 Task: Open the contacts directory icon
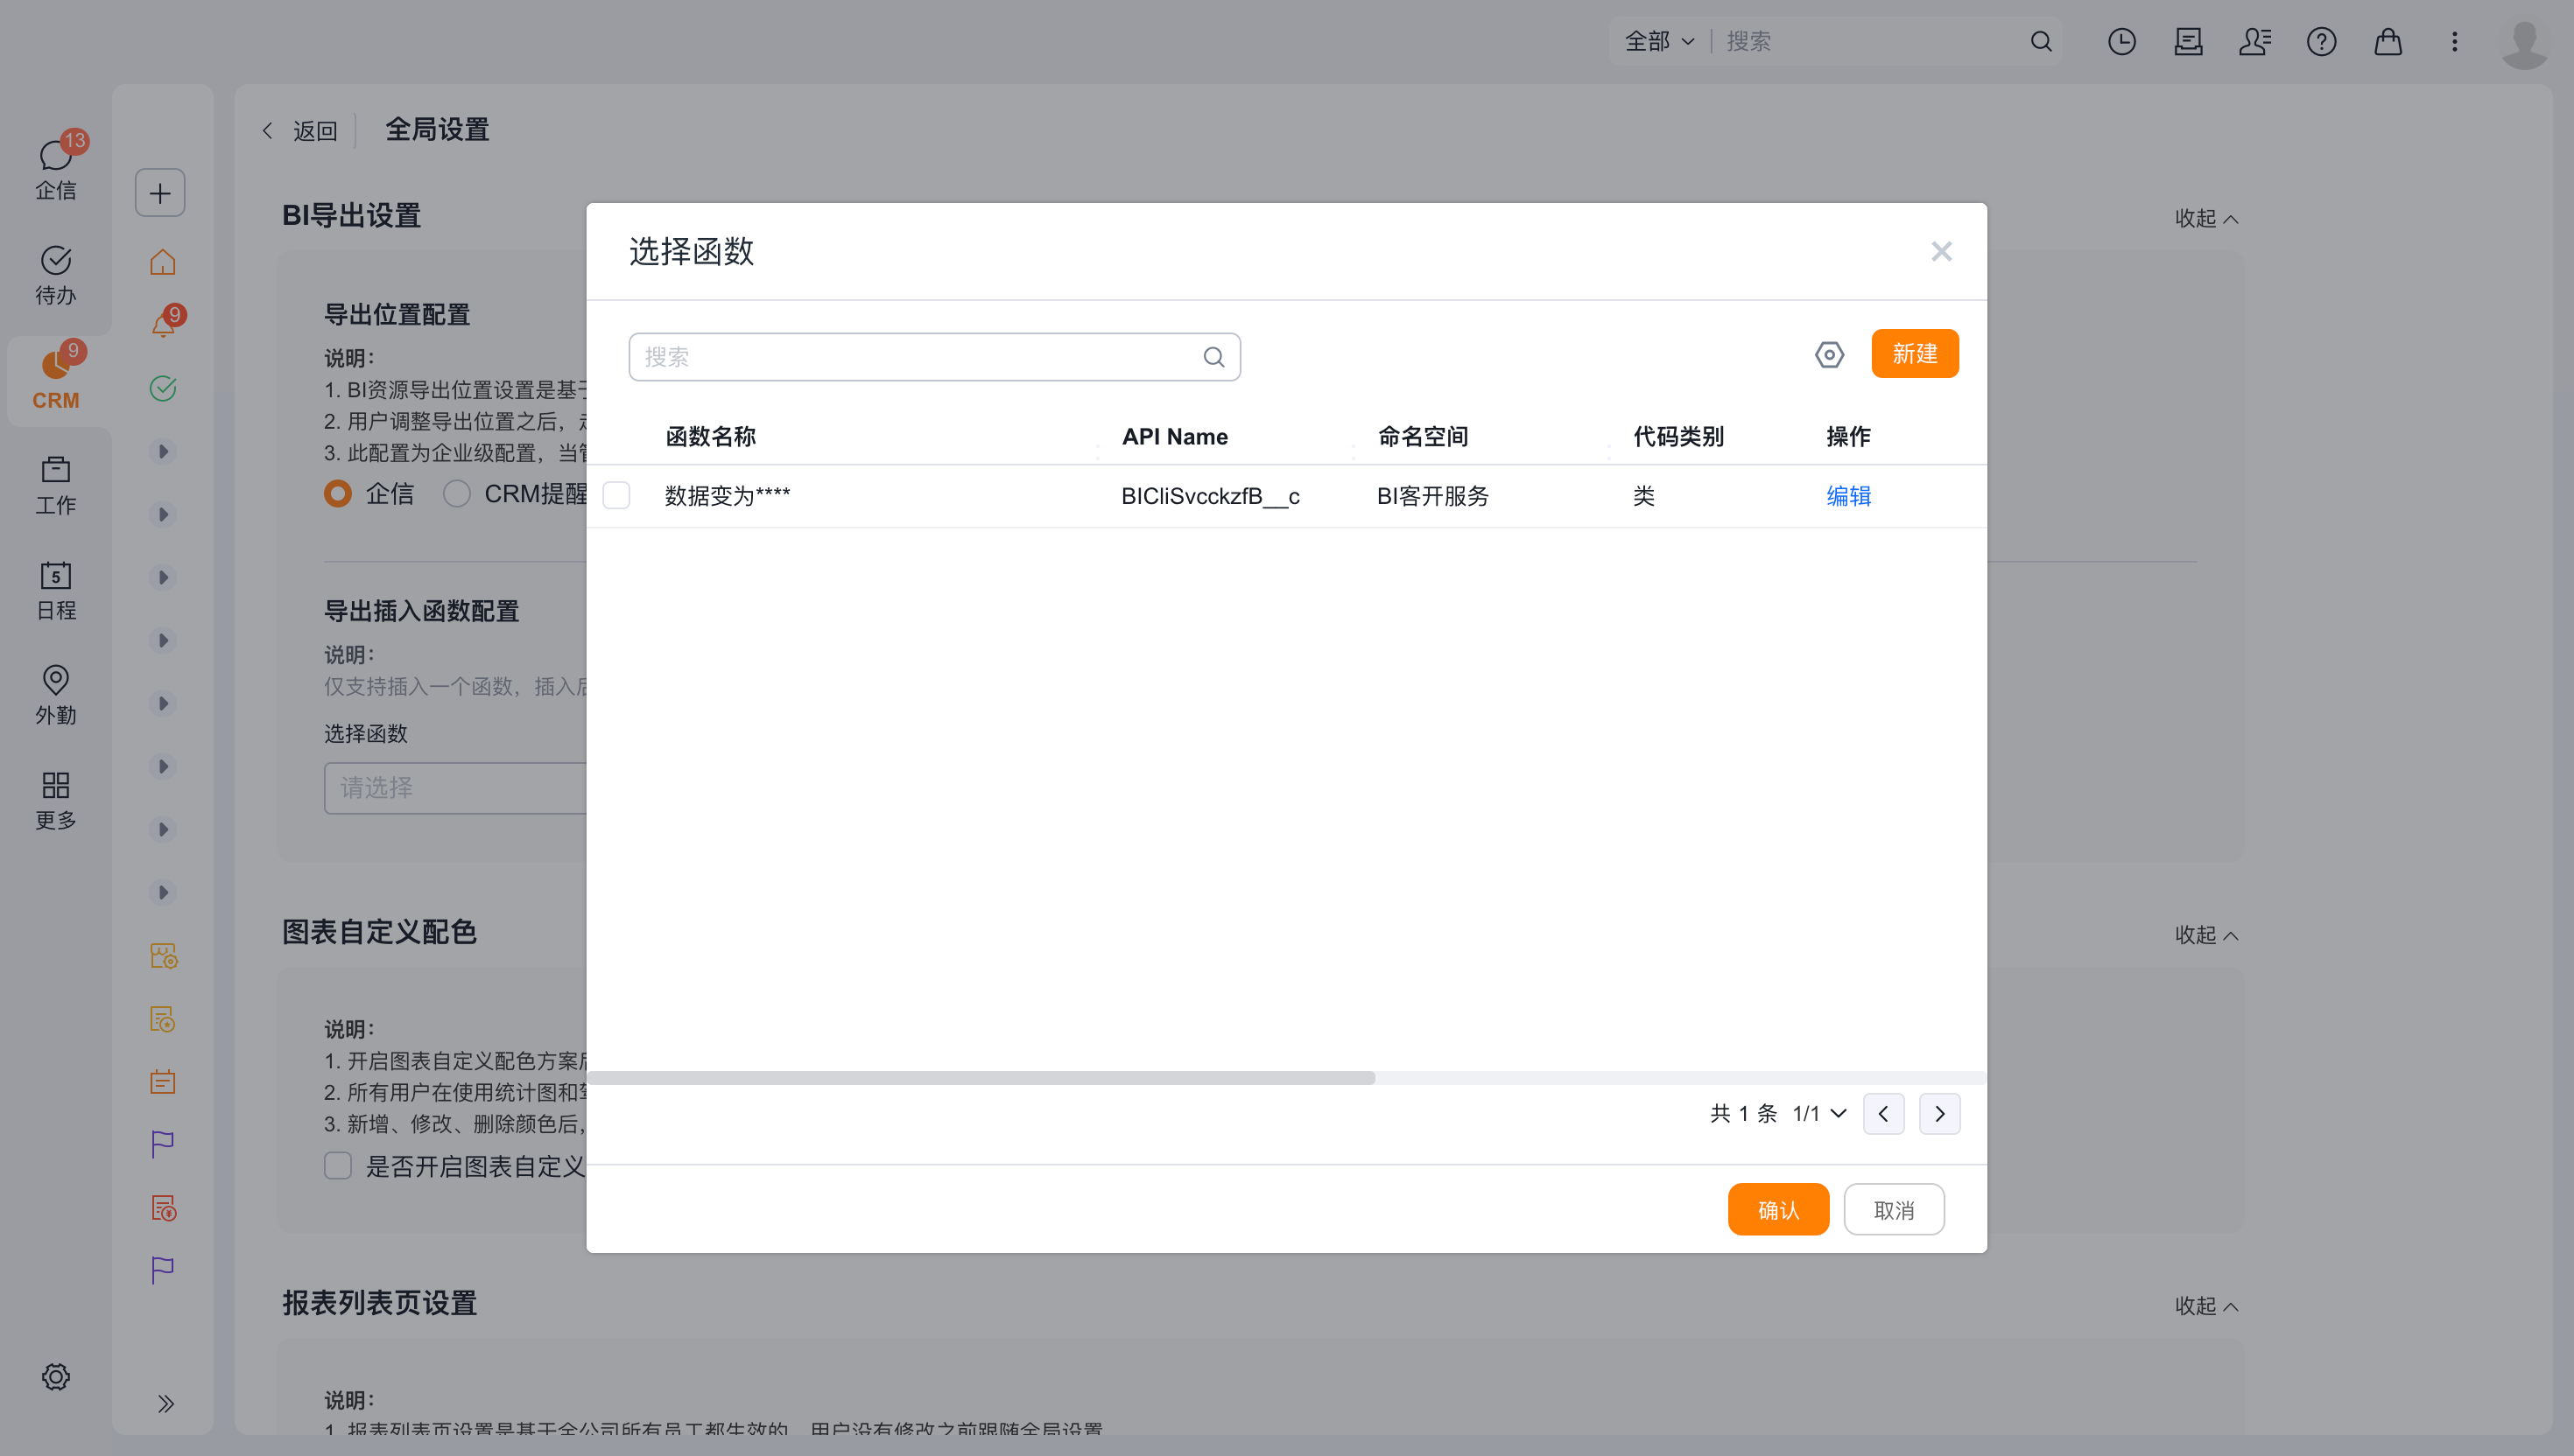[2254, 41]
